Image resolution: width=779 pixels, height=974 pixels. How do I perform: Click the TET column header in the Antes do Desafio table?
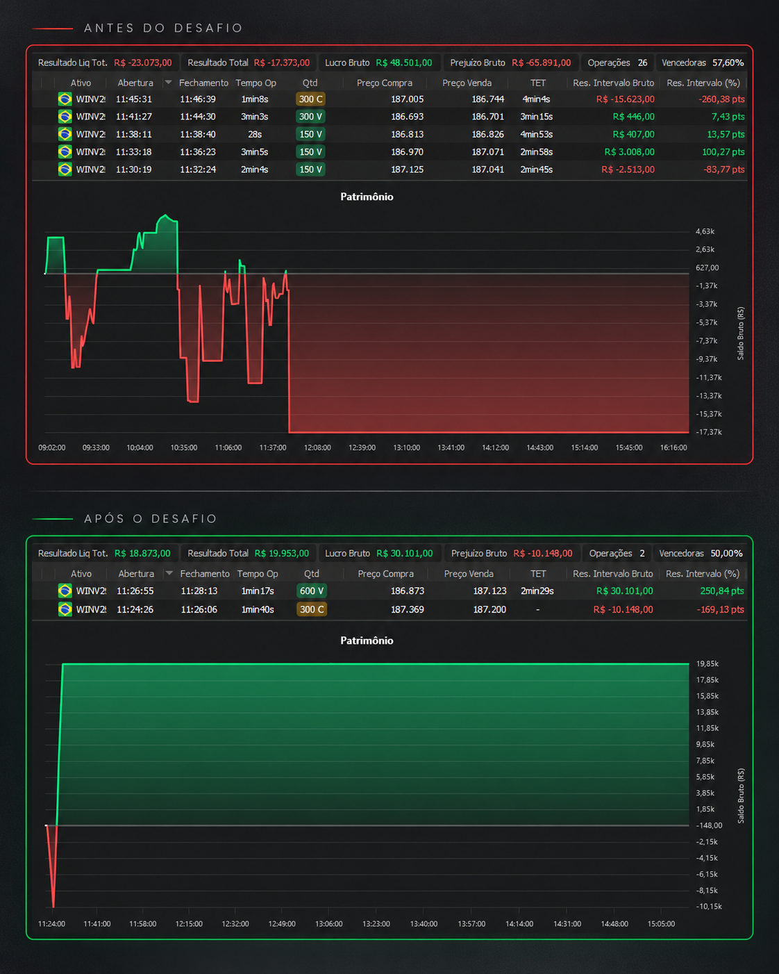click(x=538, y=83)
